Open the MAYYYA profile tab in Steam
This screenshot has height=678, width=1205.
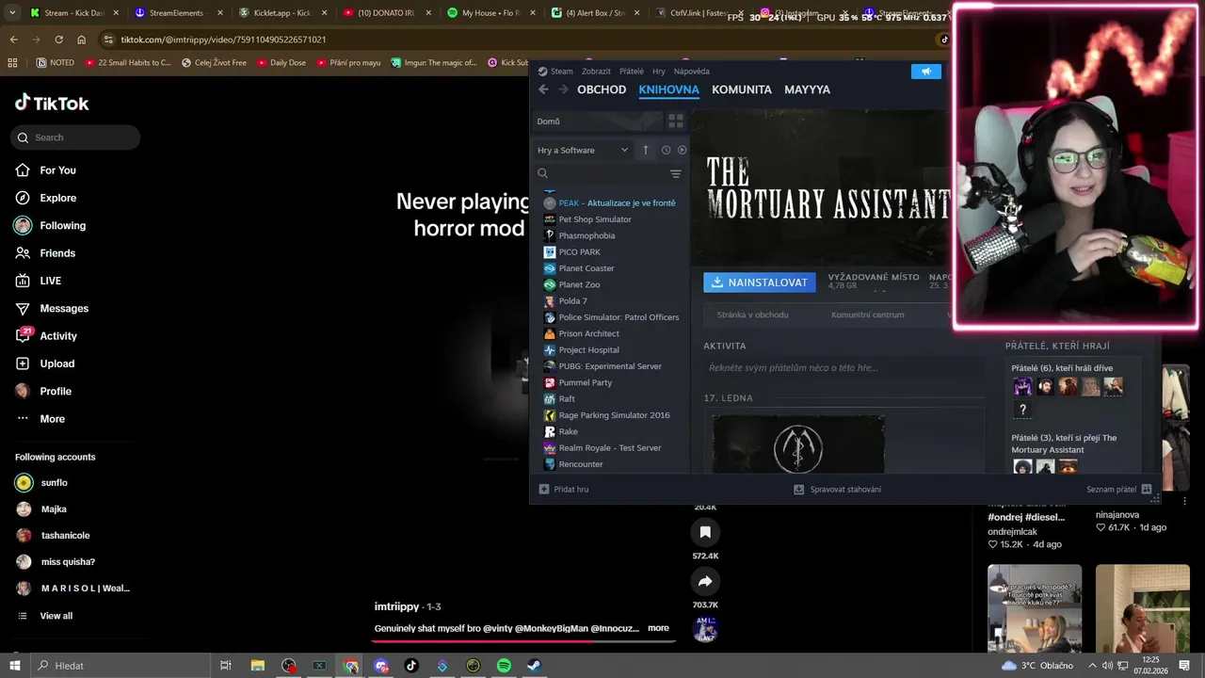(x=807, y=89)
